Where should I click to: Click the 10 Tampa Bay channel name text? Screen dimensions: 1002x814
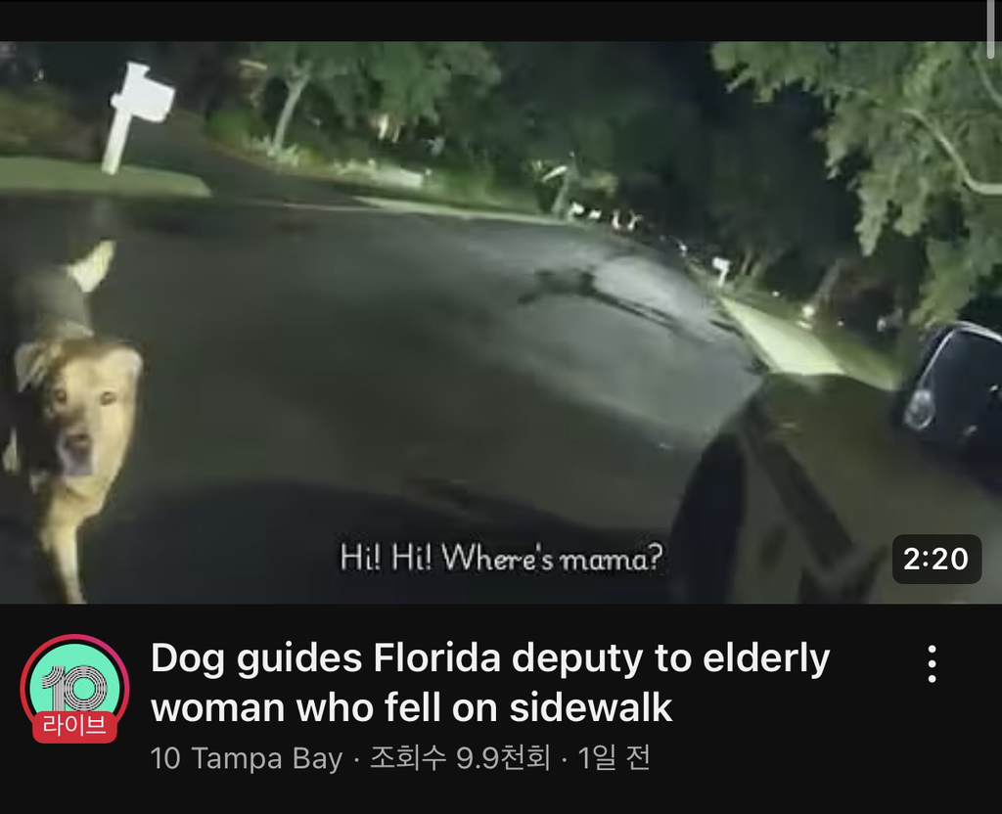[247, 758]
